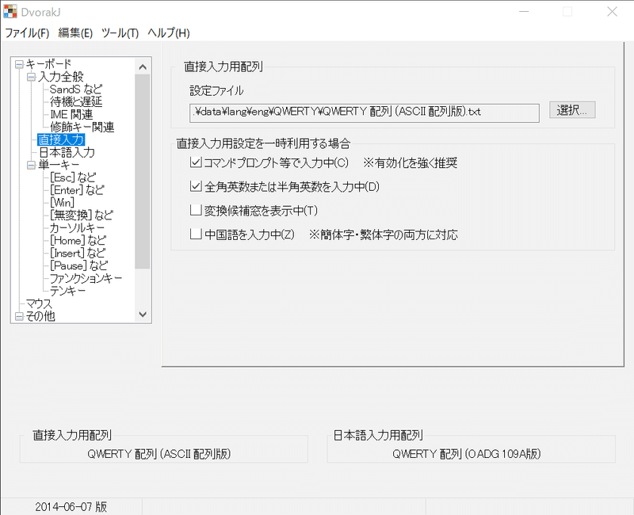The height and width of the screenshot is (515, 634).
Task: Select [無変換] など tree item
Action: click(82, 215)
